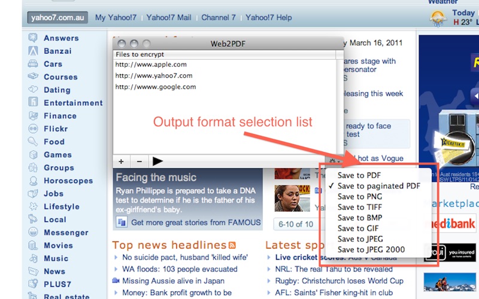479x299 pixels.
Task: Click the Entertainment sidebar icon
Action: point(33,102)
